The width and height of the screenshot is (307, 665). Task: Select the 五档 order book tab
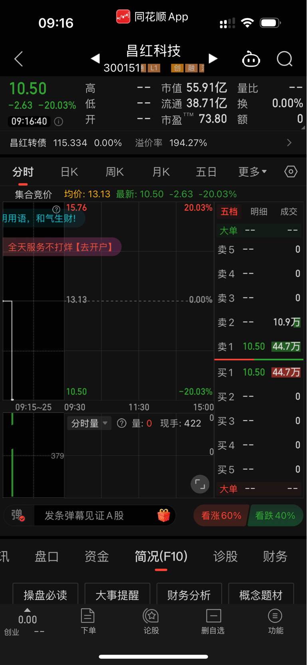229,212
